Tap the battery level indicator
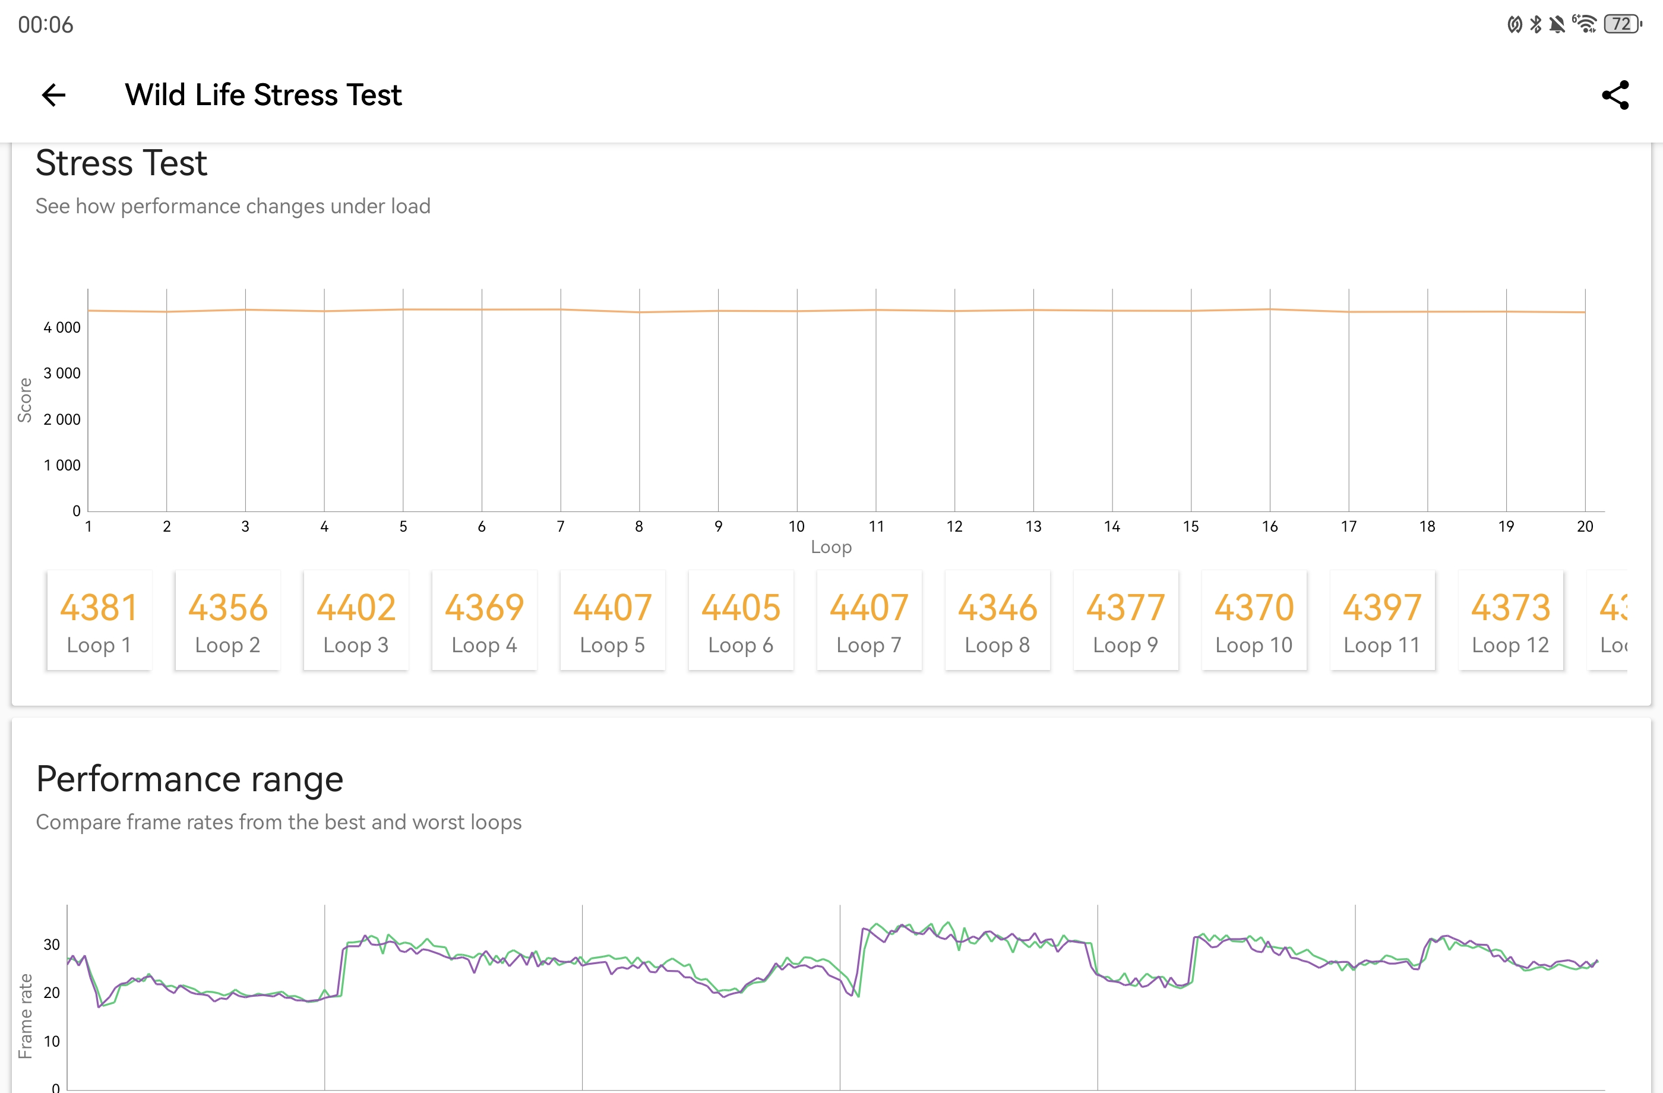Image resolution: width=1663 pixels, height=1093 pixels. (x=1623, y=24)
